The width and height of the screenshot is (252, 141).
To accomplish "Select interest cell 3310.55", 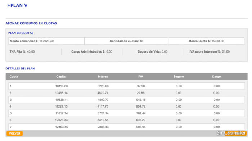I will (x=103, y=120).
